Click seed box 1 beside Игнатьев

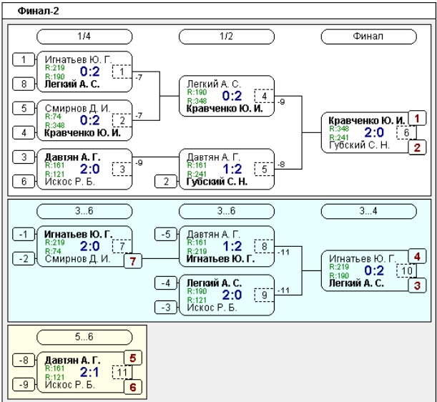24,59
